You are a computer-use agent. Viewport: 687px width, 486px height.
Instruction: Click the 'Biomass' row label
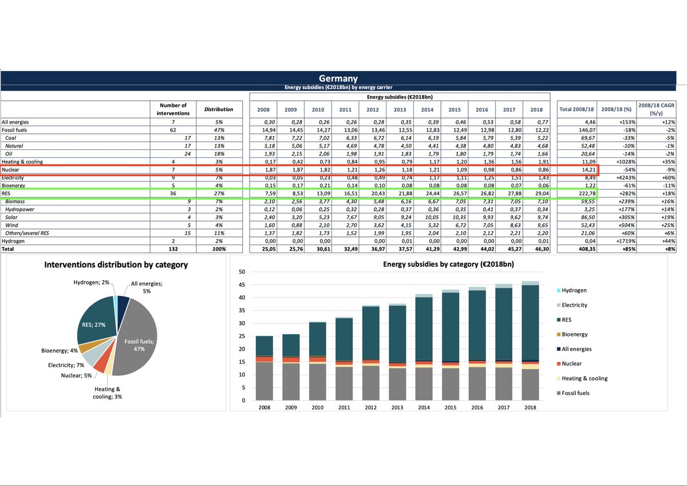point(14,201)
